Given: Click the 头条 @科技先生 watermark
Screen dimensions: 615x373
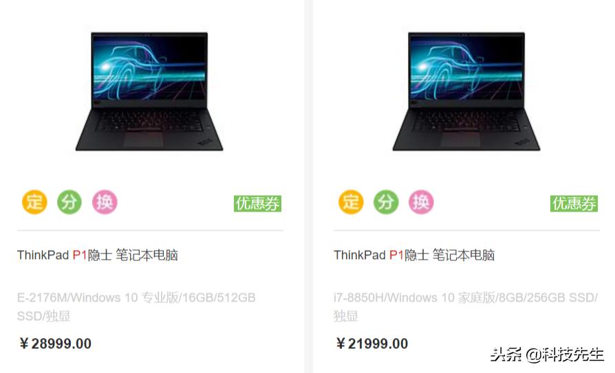Looking at the screenshot, I should pos(547,354).
